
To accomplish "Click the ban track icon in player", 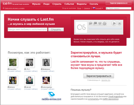I will pyautogui.click(x=105, y=23).
